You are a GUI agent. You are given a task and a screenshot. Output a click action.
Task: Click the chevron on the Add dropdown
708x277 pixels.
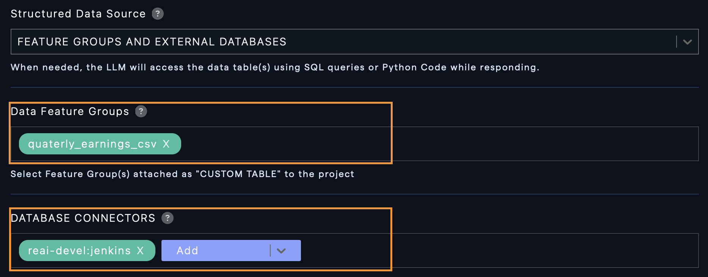281,251
